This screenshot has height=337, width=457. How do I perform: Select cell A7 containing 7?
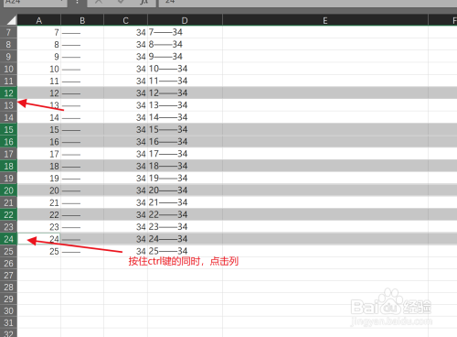pos(39,32)
